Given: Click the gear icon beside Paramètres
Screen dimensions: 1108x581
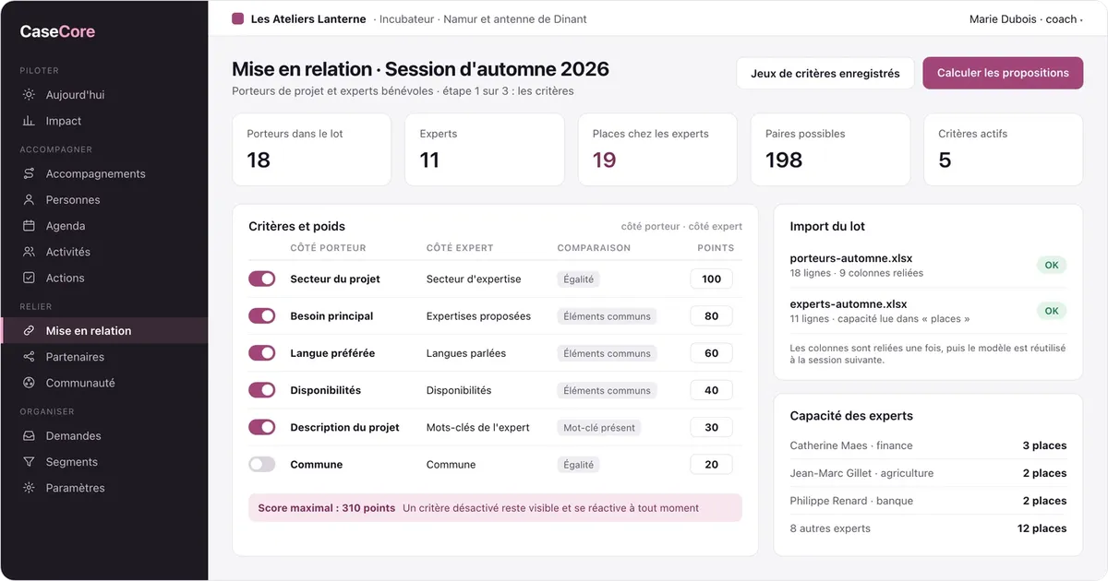Looking at the screenshot, I should click(x=29, y=488).
